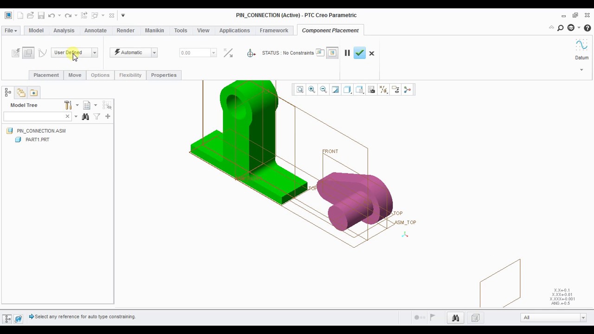This screenshot has height=334, width=594.
Task: Open the Properties panel tab
Action: tap(164, 75)
